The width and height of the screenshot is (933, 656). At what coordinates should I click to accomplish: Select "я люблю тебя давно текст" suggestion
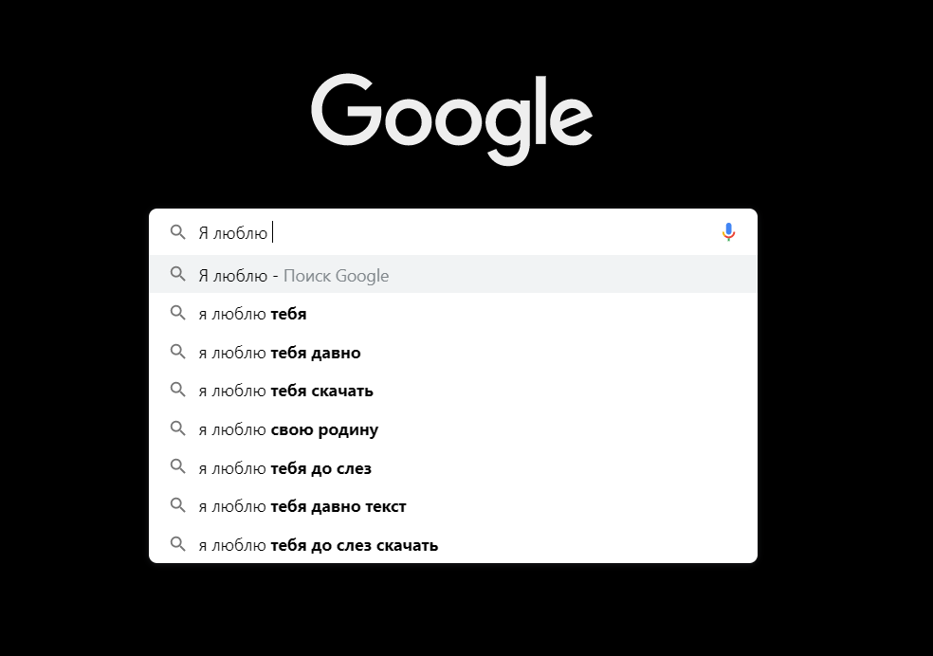[302, 506]
